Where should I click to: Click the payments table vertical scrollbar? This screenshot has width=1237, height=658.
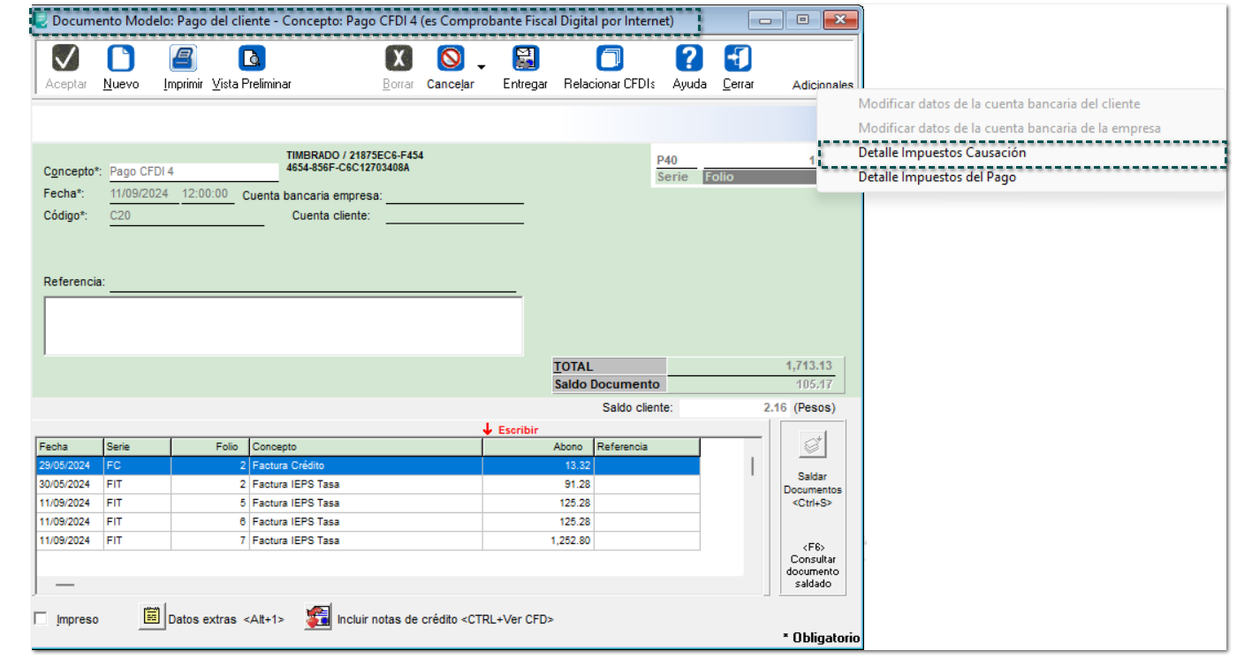752,466
